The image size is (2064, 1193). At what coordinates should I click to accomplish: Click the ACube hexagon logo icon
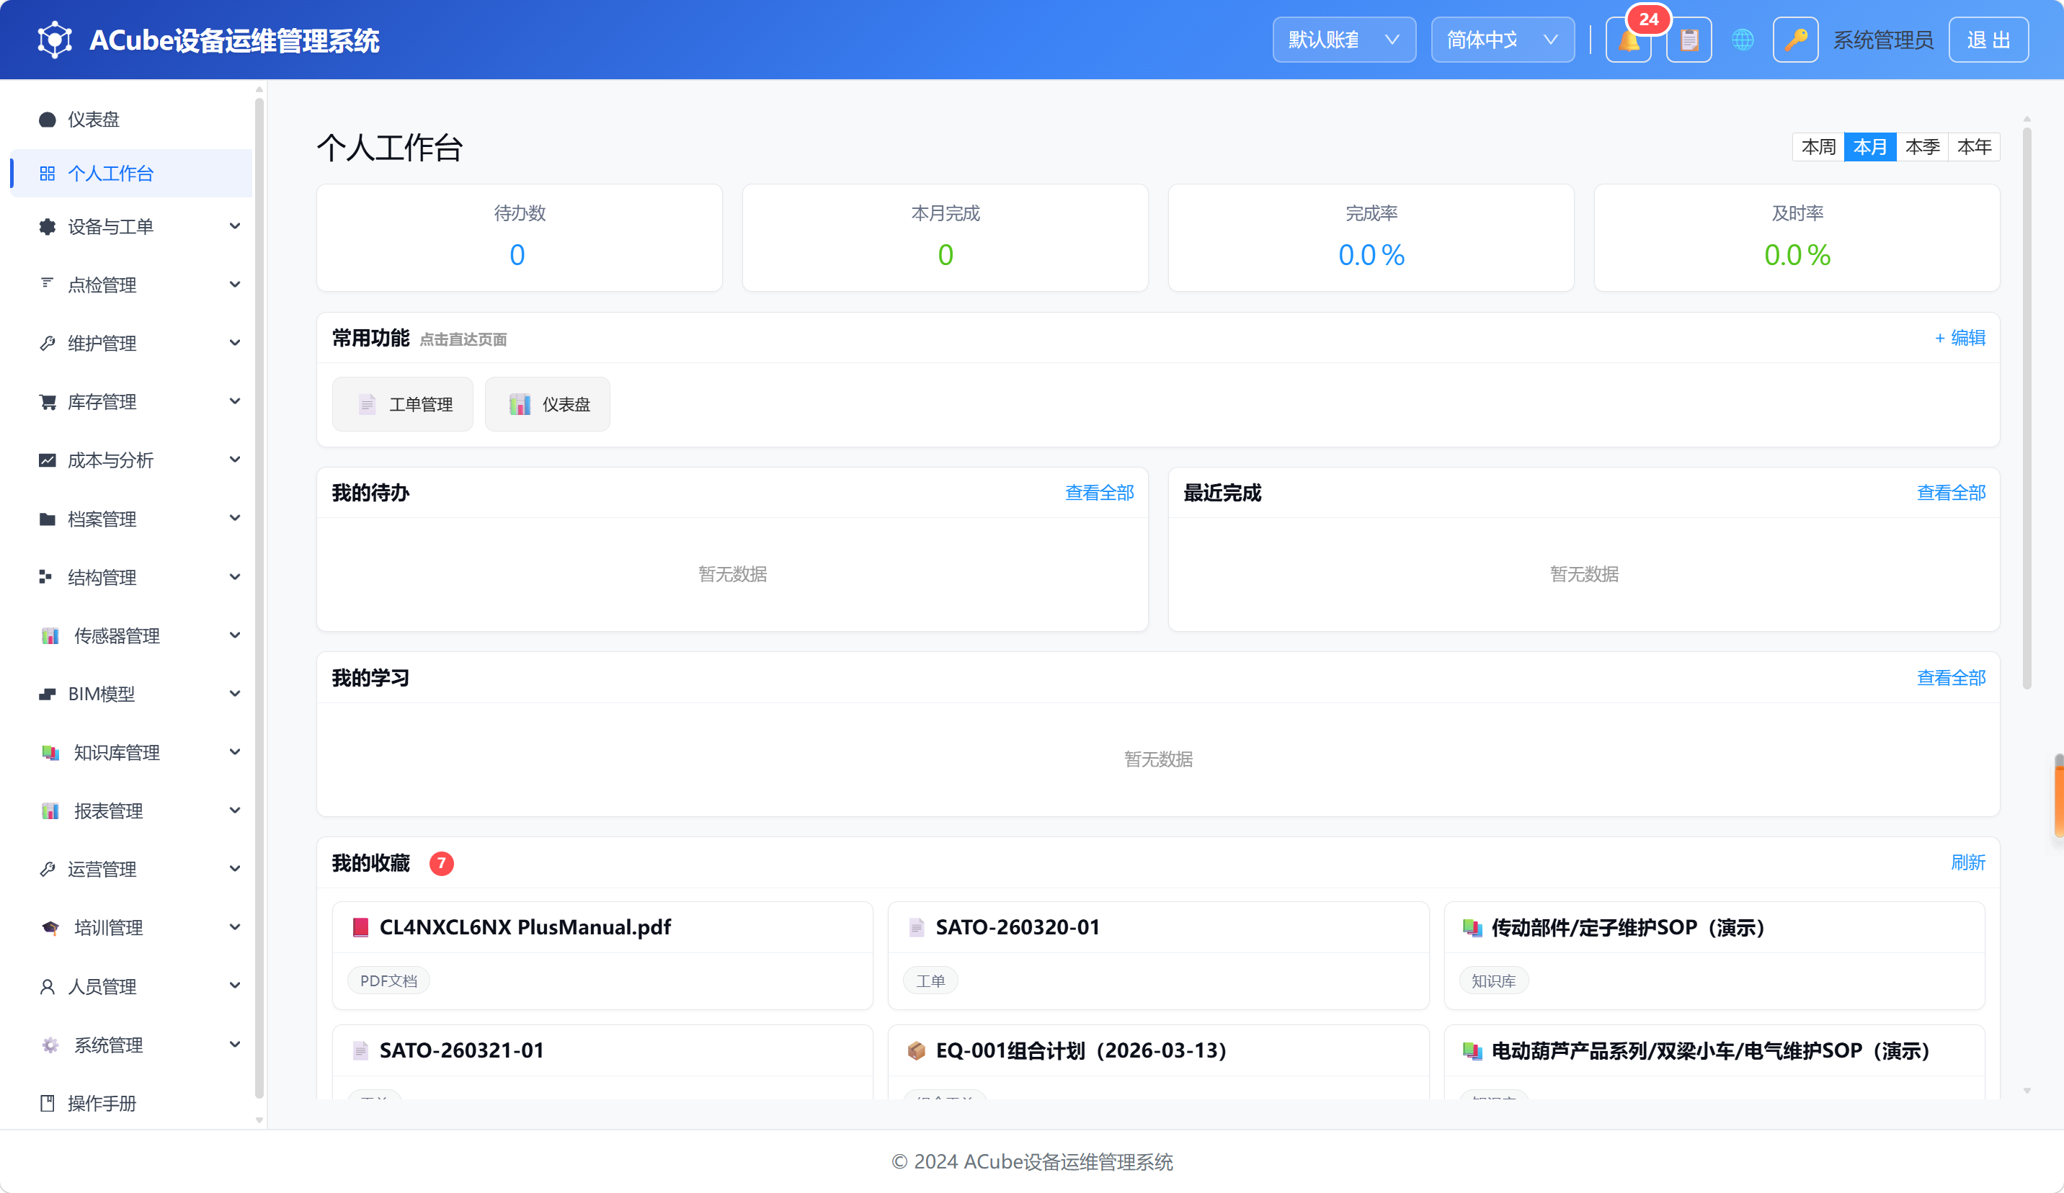click(x=55, y=40)
